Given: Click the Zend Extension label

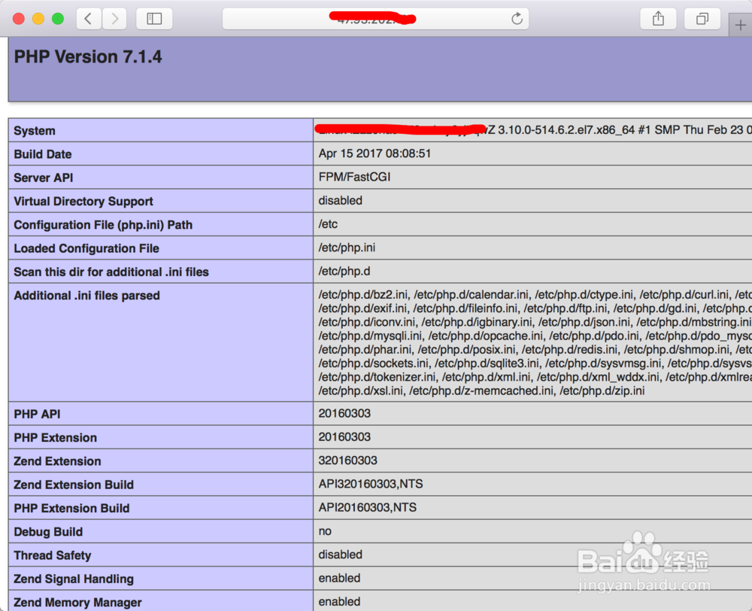Looking at the screenshot, I should pos(57,461).
